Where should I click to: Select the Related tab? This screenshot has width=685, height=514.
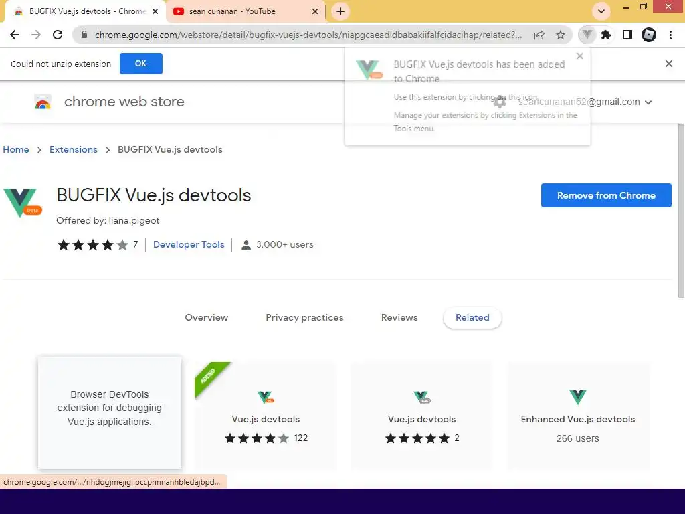(x=472, y=318)
